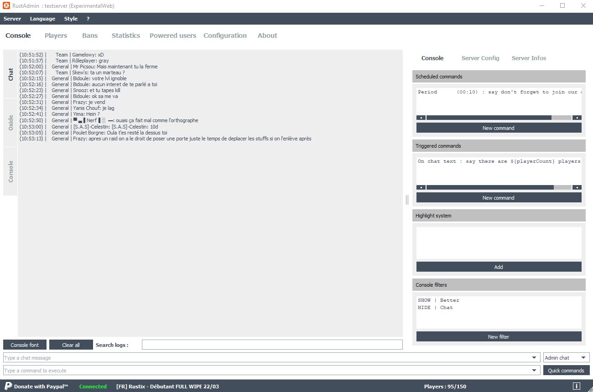Click Skew's 'ta un marteau ?' line

tap(72, 72)
